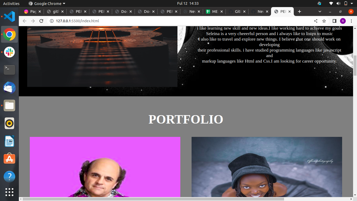Open the profile R avatar menu
This screenshot has width=357, height=201.
[x=343, y=21]
